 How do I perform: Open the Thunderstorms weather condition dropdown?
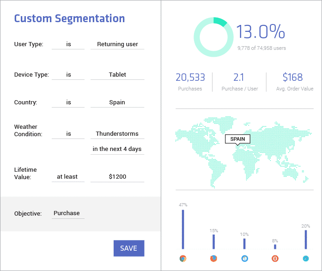(x=117, y=134)
